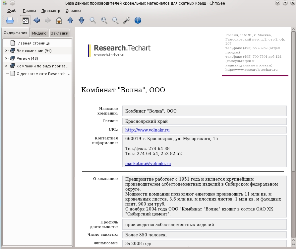Click the up arrow previous-page icon
The width and height of the screenshot is (296, 249).
[70, 20]
